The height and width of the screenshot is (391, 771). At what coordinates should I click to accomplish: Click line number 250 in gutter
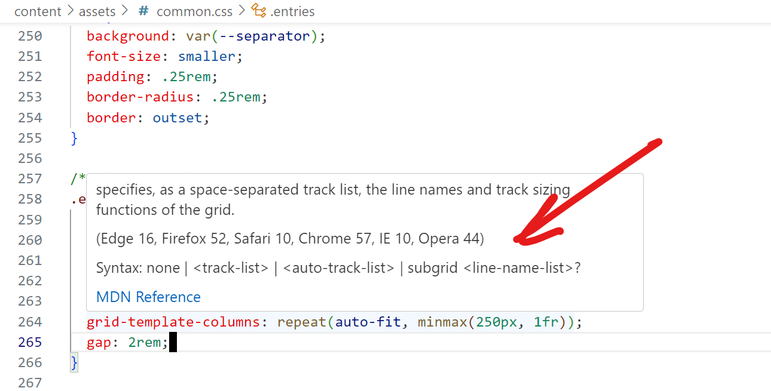[x=30, y=36]
